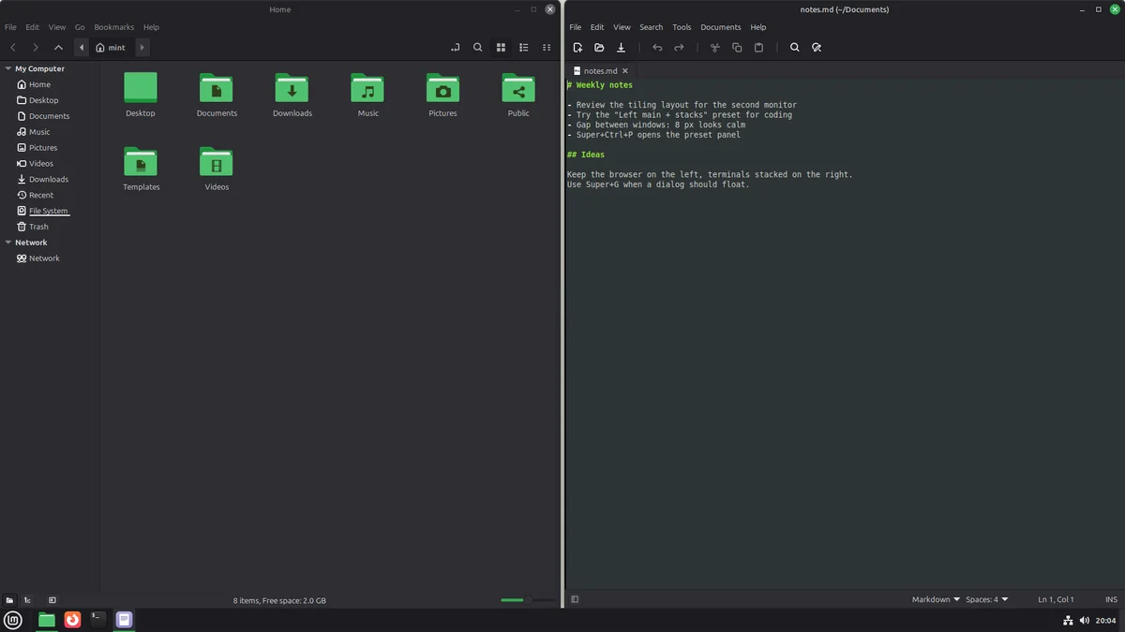This screenshot has height=632, width=1125.
Task: Switch to compact view in file manager
Action: click(547, 48)
